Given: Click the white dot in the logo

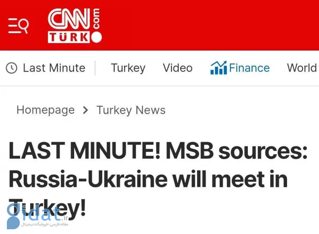Looking at the screenshot, I should [97, 38].
